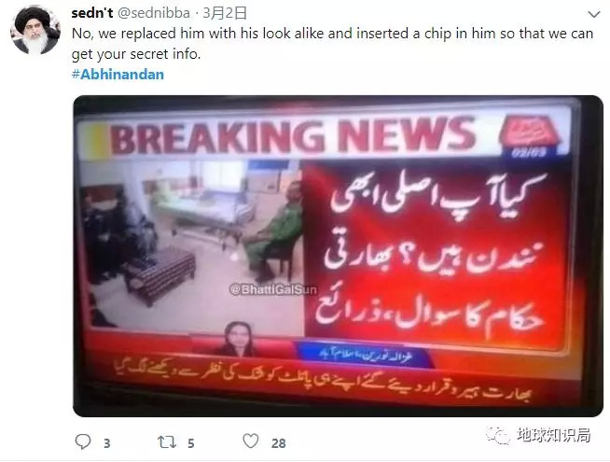Click the news anchor in image
This screenshot has height=462, width=610.
click(x=237, y=339)
